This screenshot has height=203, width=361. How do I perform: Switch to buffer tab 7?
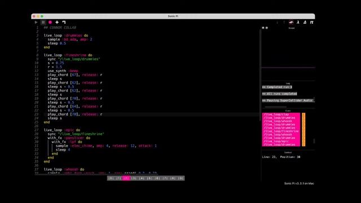[x=165, y=178]
